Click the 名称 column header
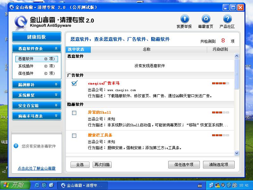 (x=149, y=49)
